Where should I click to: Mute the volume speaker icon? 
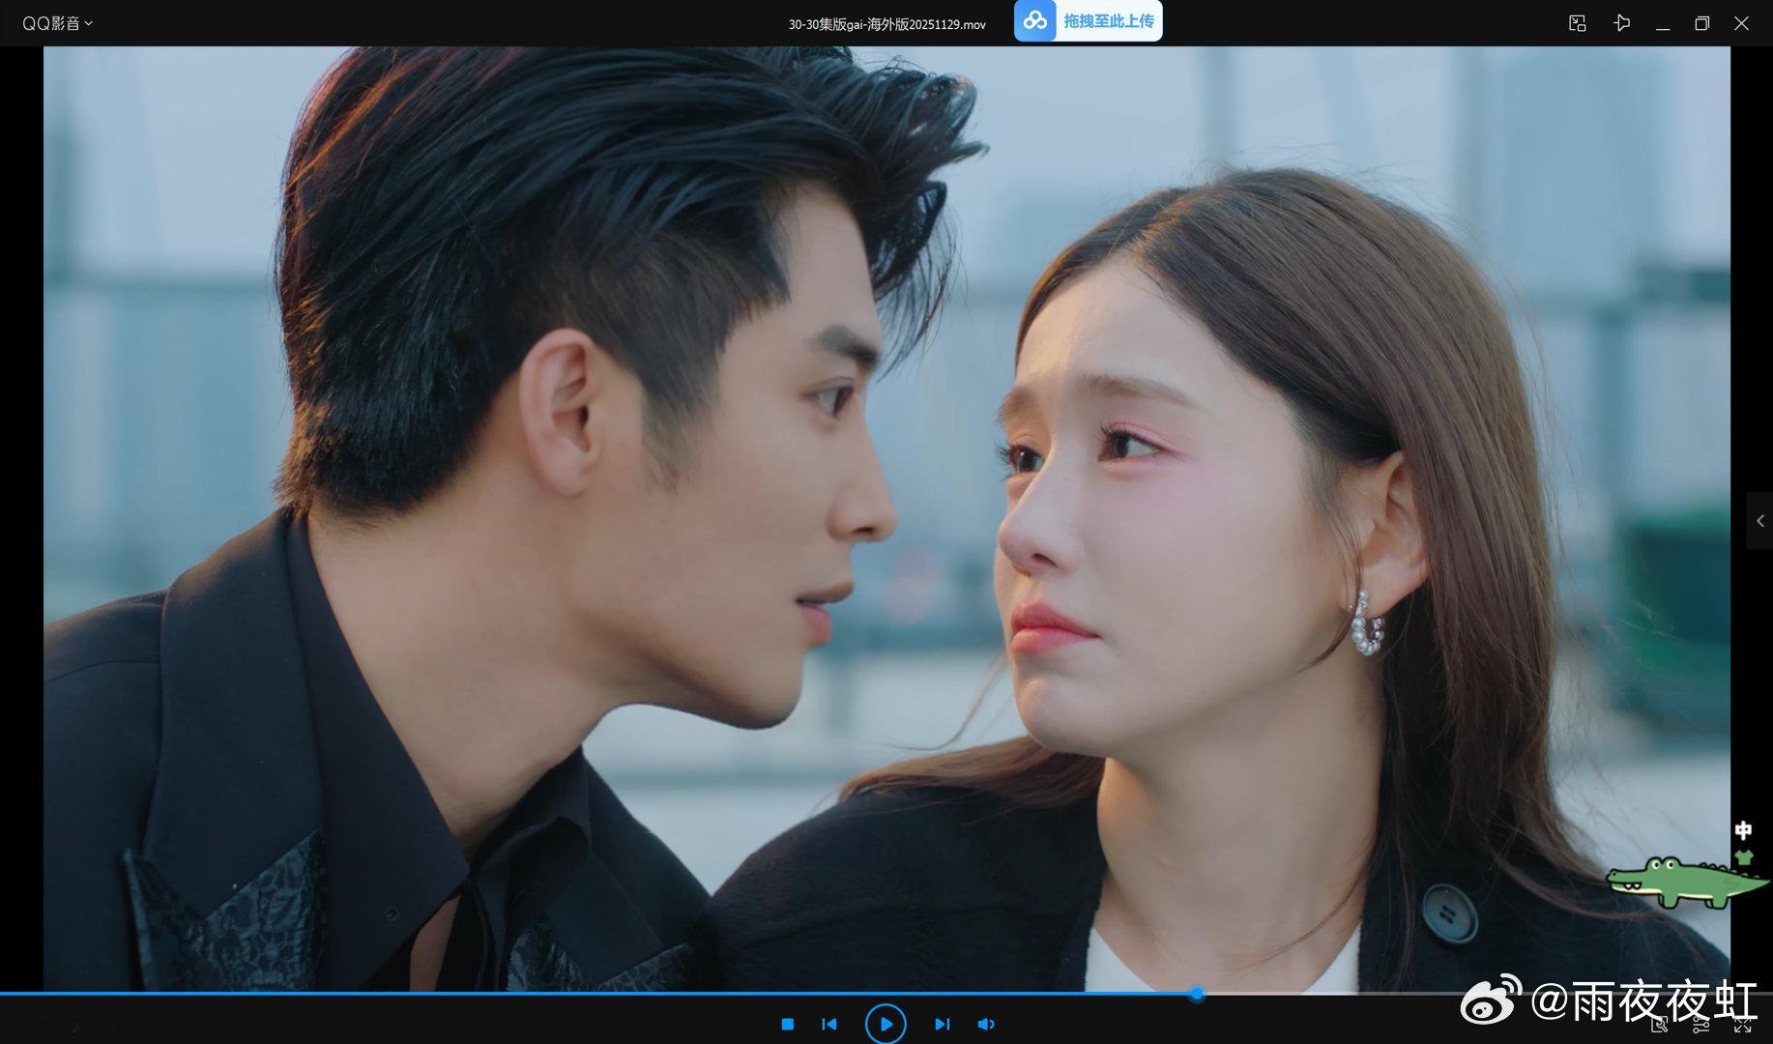986,1024
